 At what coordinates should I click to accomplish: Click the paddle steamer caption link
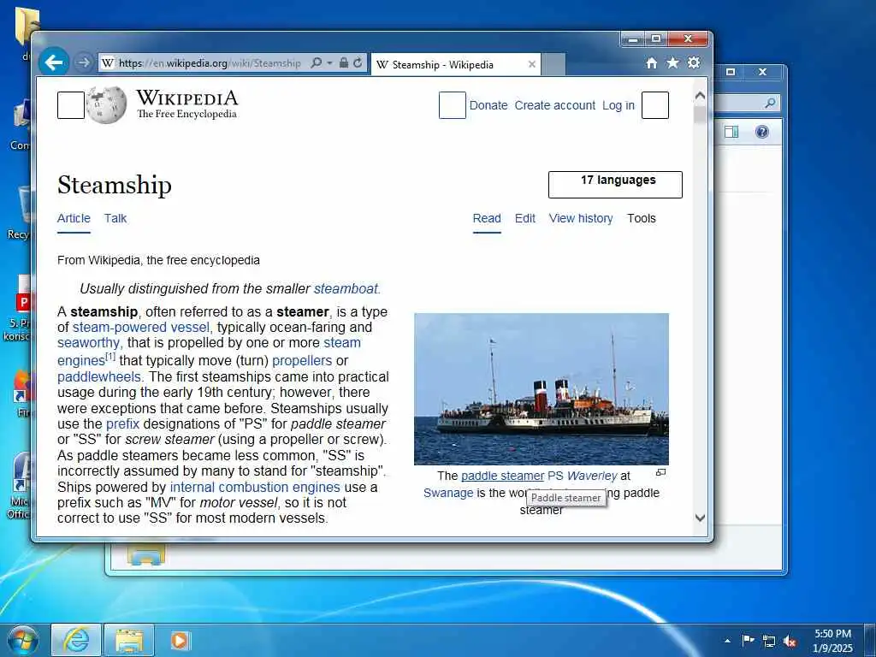point(502,476)
